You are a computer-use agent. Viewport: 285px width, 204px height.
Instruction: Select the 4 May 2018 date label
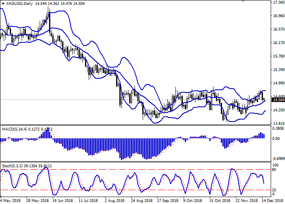[x=11, y=201]
